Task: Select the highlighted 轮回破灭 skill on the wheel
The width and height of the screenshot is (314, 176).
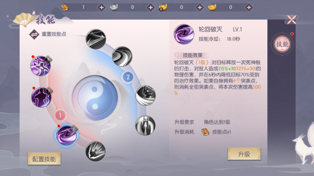Action: click(66, 136)
